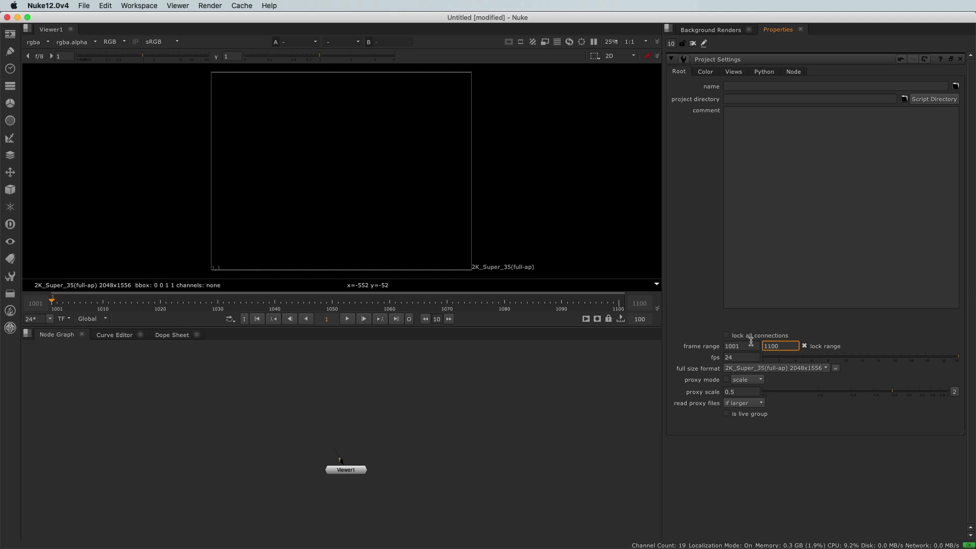Click the Script Directory button
Image resolution: width=976 pixels, height=549 pixels.
(934, 99)
